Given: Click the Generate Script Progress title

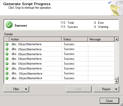Looking at the screenshot, I should [27, 4].
